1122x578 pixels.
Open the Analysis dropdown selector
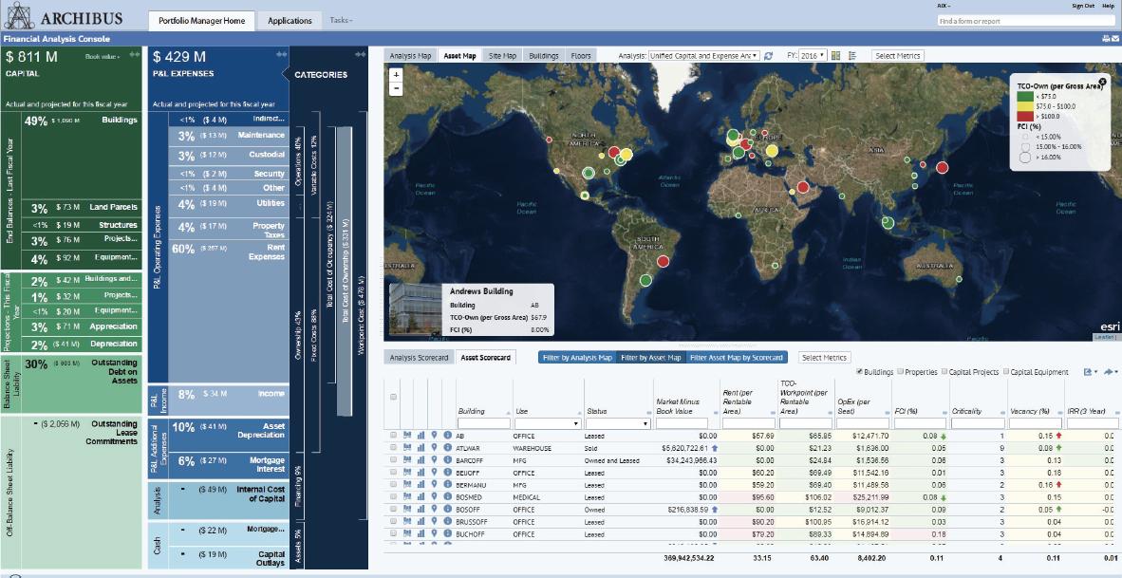[703, 56]
